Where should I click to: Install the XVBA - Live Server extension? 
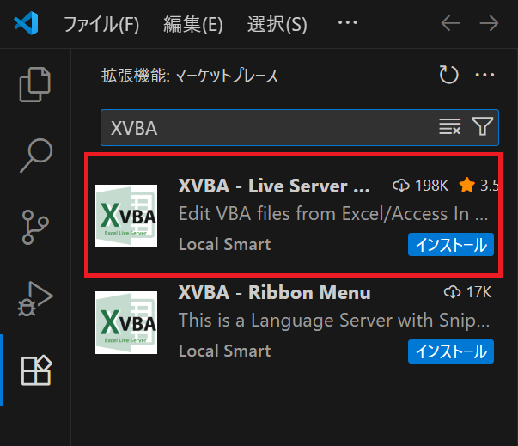point(451,244)
